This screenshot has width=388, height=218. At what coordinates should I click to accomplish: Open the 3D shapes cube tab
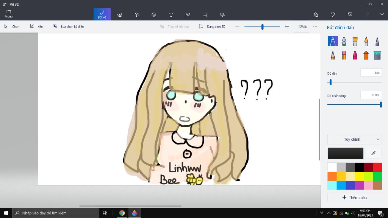pyautogui.click(x=136, y=15)
